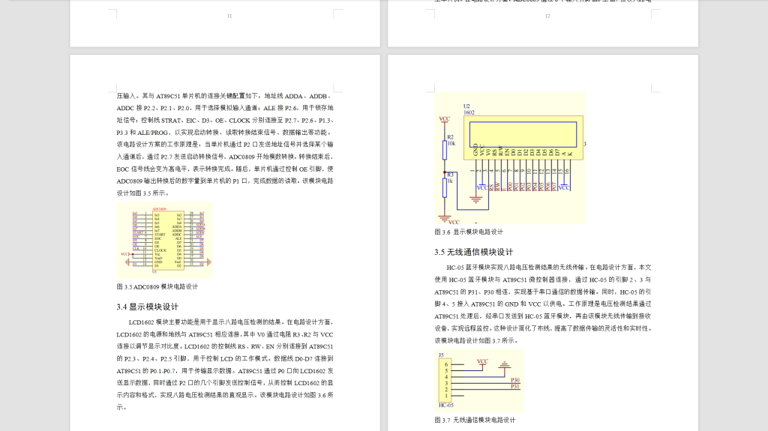768x431 pixels.
Task: Click the caption '图 3.5 ADC0809 模块电路设计'
Action: (157, 286)
